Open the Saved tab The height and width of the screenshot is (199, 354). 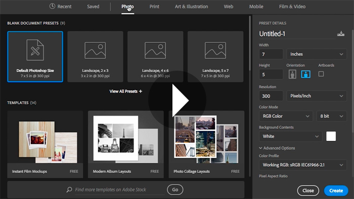[93, 7]
